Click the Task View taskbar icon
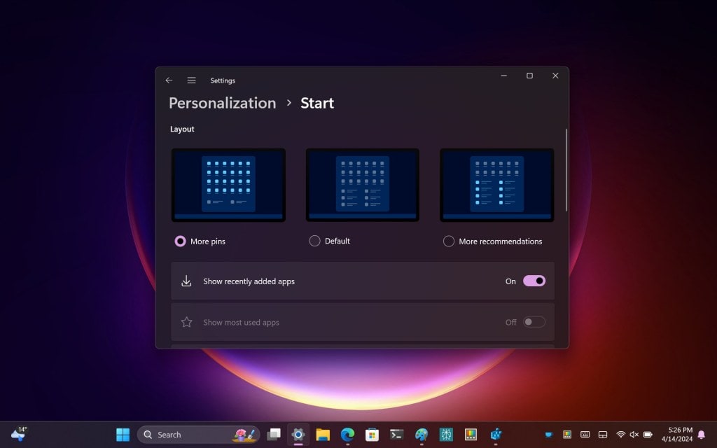This screenshot has height=448, width=717. point(274,435)
